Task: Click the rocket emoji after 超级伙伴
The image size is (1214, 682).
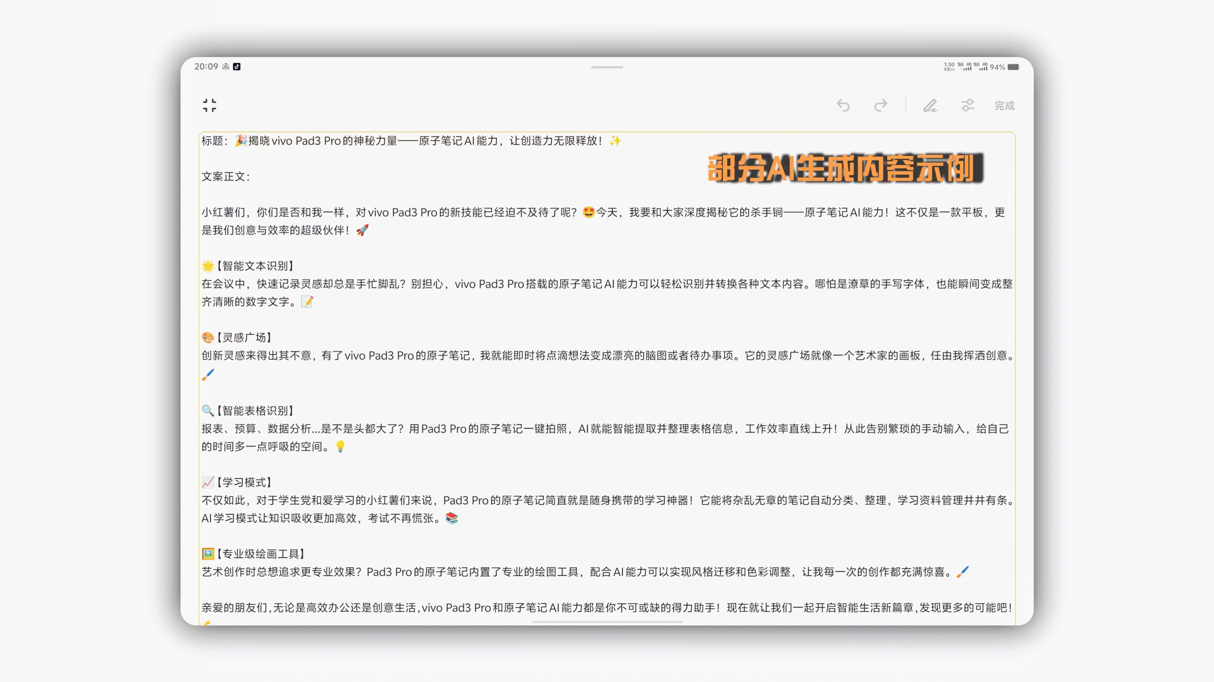Action: click(362, 230)
